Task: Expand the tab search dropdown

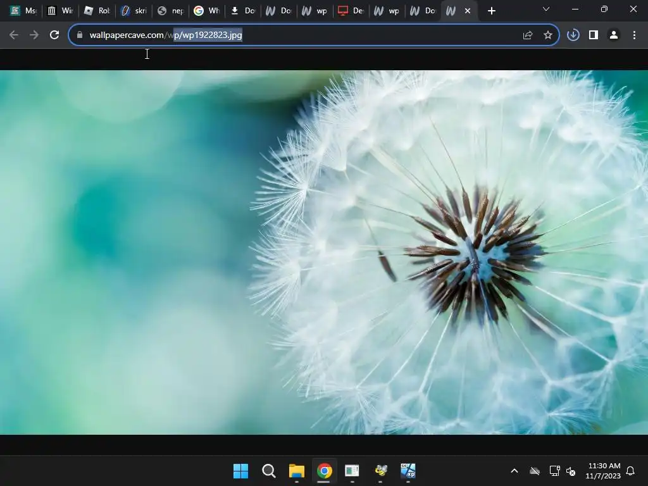Action: tap(546, 9)
